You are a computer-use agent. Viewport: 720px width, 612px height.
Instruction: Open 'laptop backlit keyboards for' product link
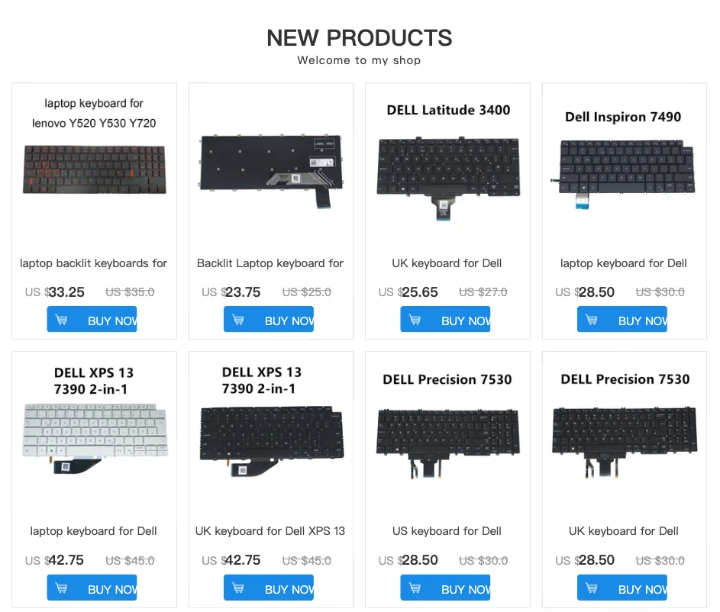(x=93, y=263)
